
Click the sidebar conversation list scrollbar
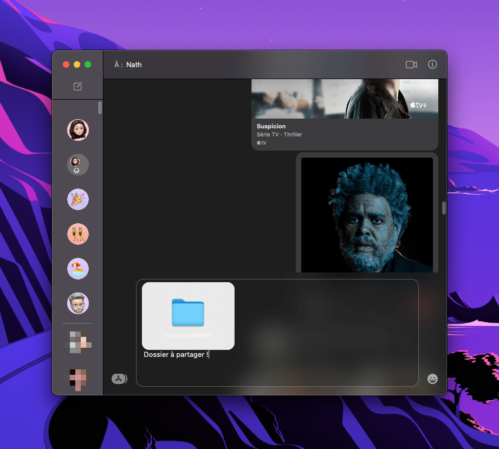click(x=100, y=108)
